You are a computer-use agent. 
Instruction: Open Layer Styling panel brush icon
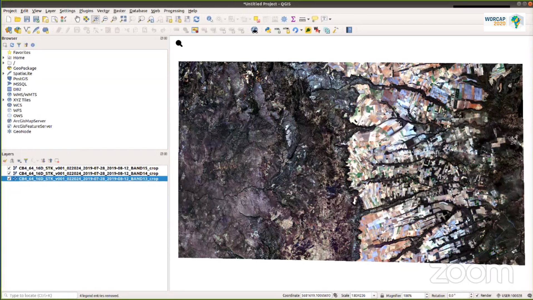5,161
